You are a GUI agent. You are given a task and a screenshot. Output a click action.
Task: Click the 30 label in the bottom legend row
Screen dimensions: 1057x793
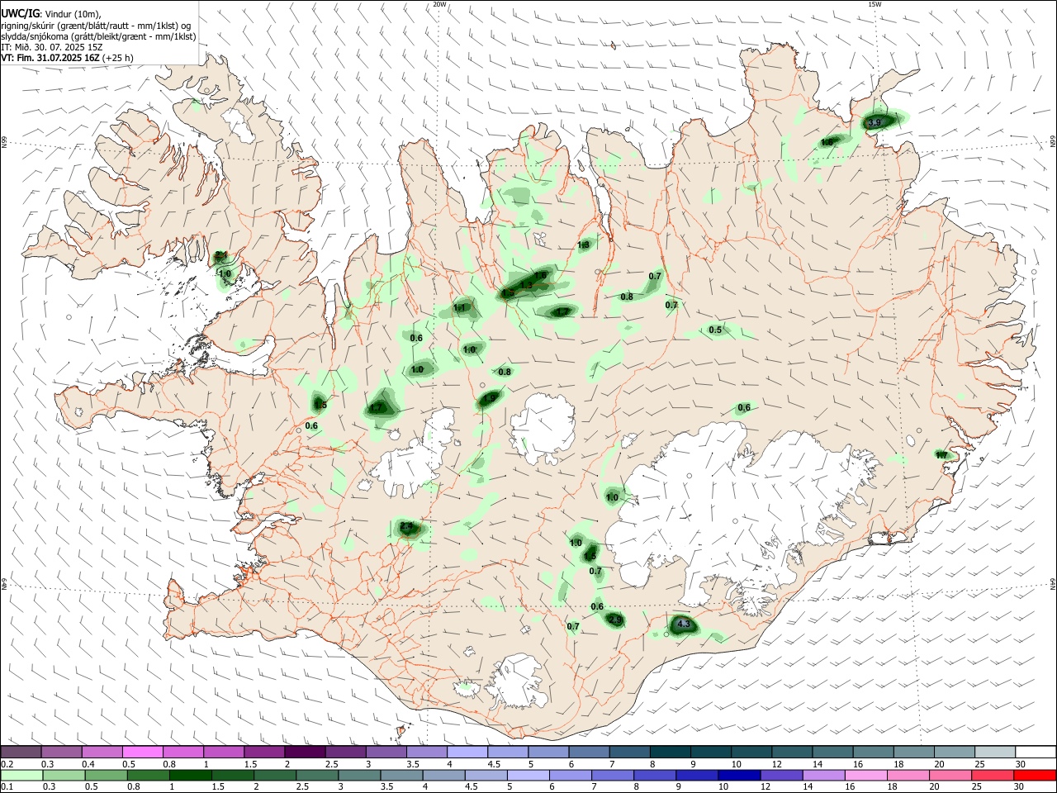coord(1021,787)
